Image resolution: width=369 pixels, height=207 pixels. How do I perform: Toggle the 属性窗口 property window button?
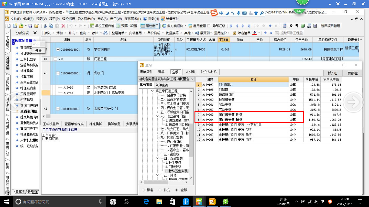point(150,26)
